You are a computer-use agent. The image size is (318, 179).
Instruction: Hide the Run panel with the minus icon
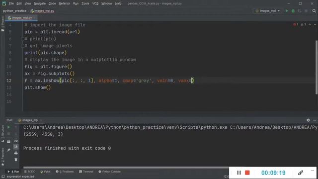pyautogui.click(x=315, y=120)
